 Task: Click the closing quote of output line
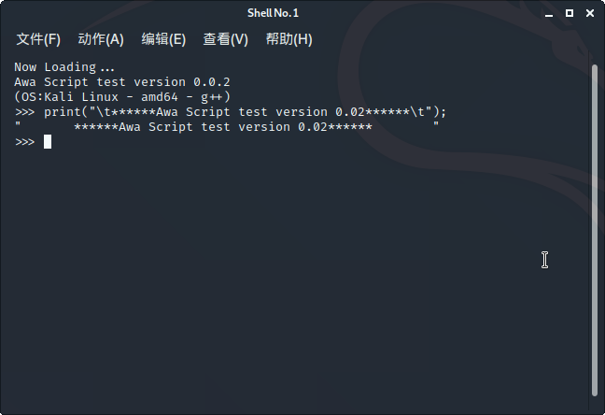436,124
